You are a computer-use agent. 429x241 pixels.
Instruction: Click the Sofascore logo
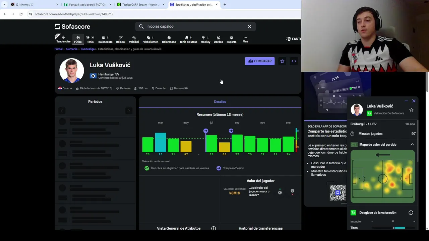click(x=72, y=26)
